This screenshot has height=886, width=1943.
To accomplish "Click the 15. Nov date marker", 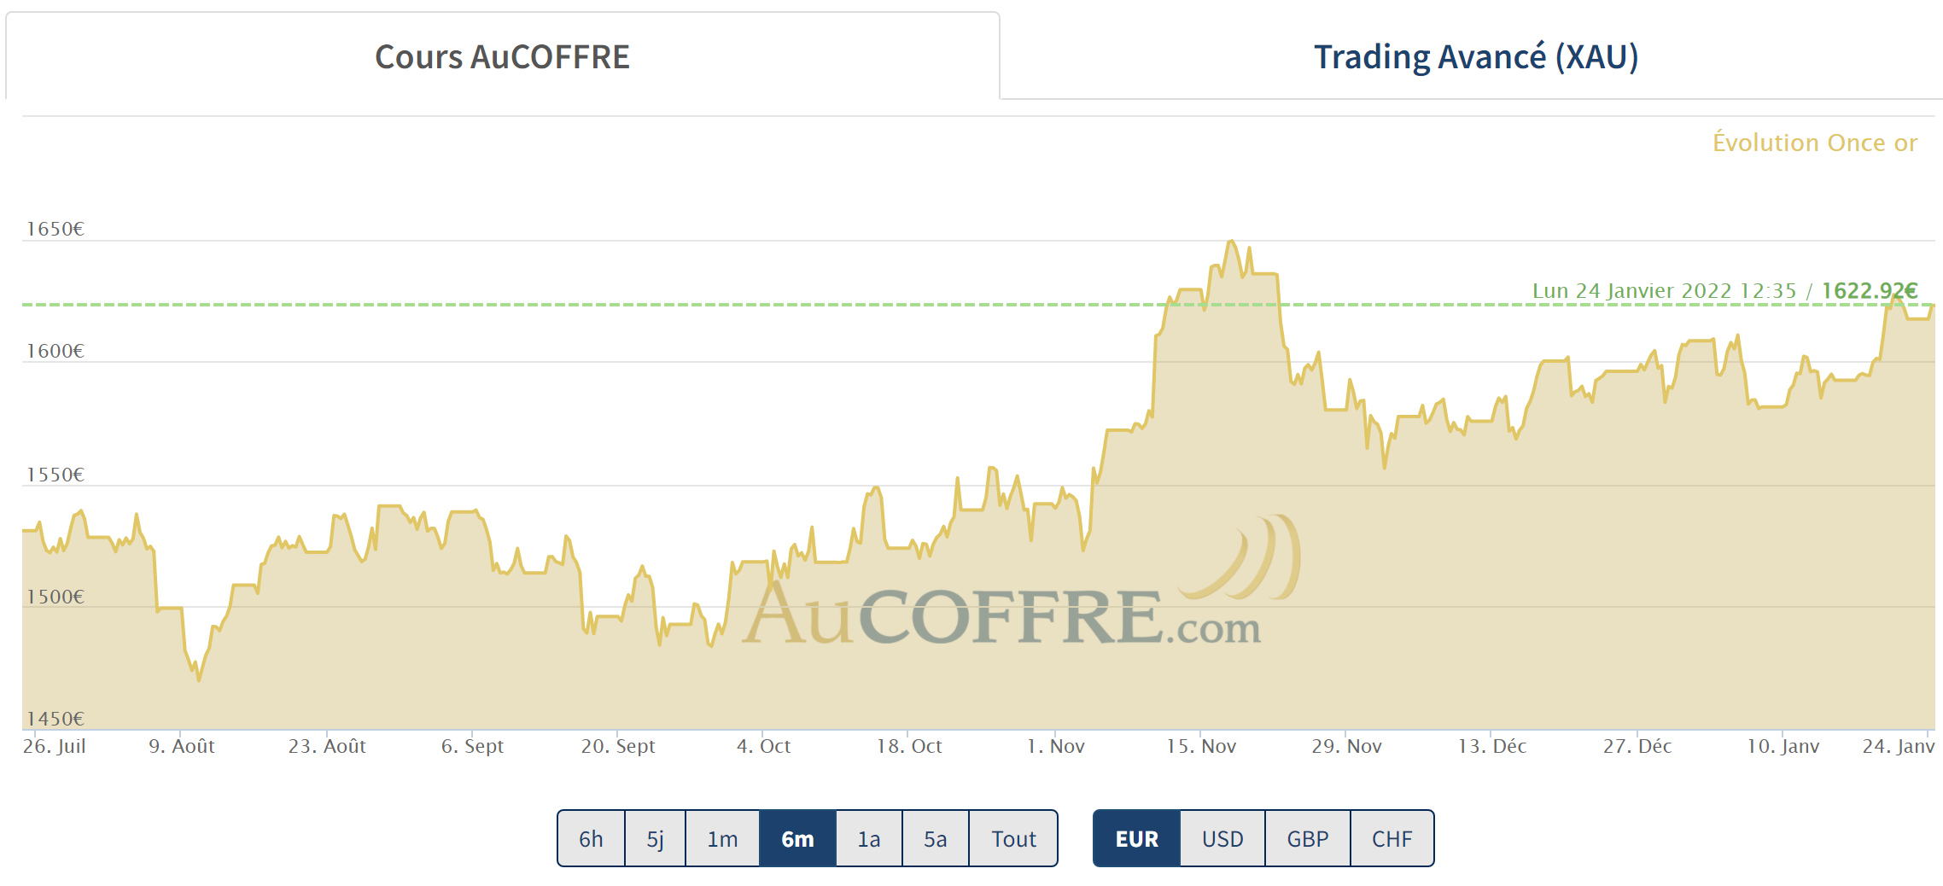I will [x=1201, y=746].
